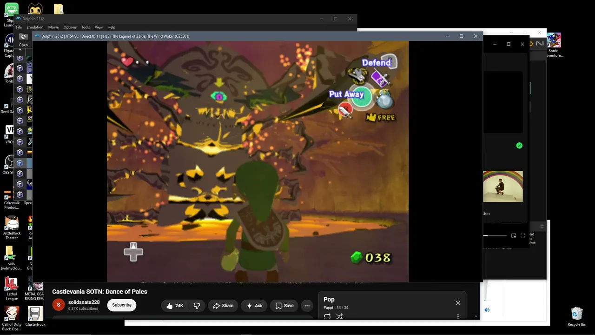Viewport: 595px width, 335px height.
Task: Click the Open disc toolbar button in Dolphin
Action: point(23,40)
